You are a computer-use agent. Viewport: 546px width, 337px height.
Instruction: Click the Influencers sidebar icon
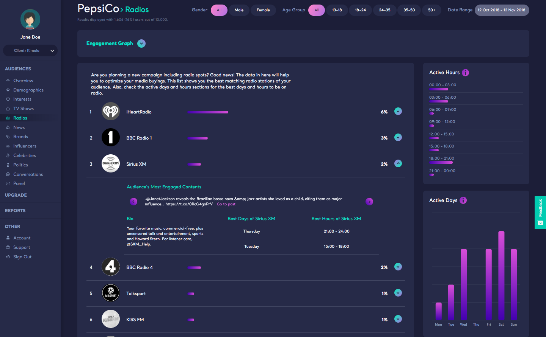pyautogui.click(x=8, y=146)
